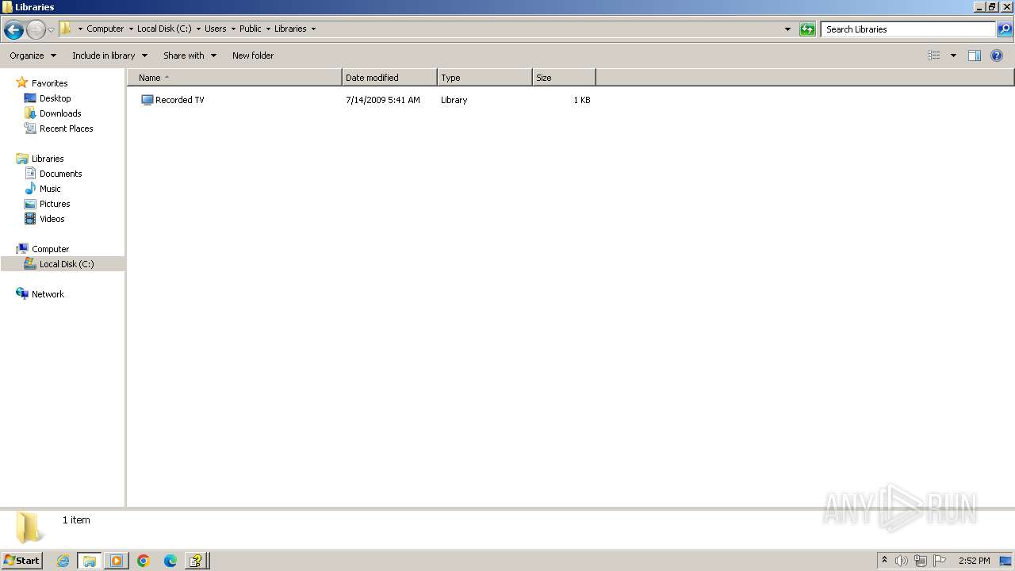Open Help with the question mark icon

point(998,56)
